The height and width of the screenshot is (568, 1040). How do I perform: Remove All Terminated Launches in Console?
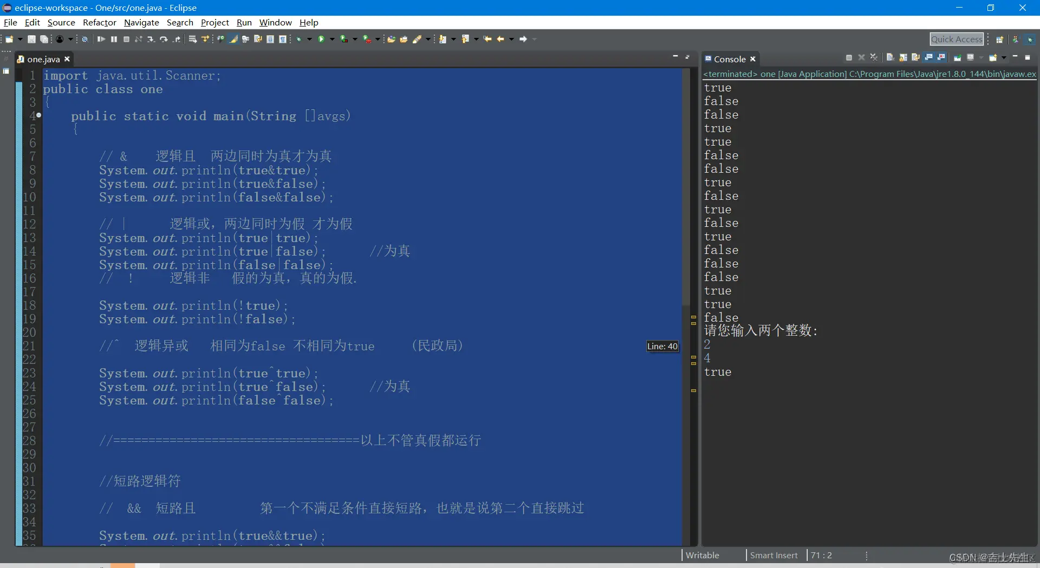(x=874, y=57)
